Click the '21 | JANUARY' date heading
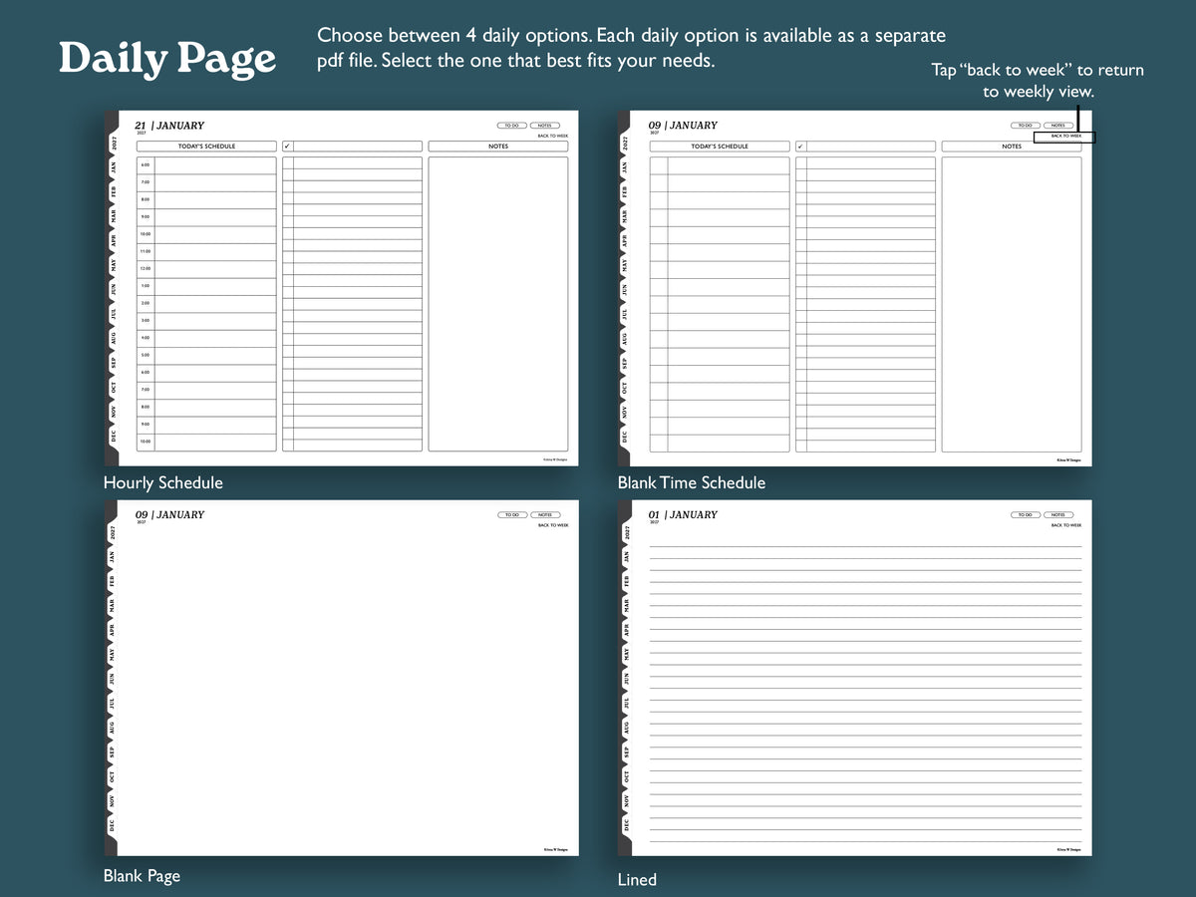The image size is (1196, 897). (x=169, y=126)
